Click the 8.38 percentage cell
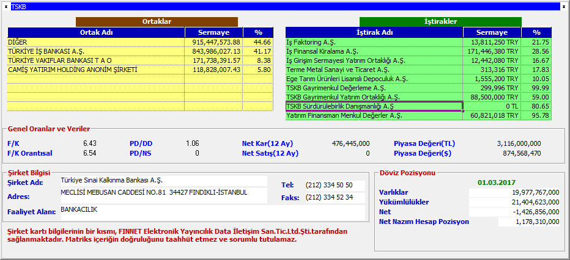This screenshot has width=570, height=260. 258,60
